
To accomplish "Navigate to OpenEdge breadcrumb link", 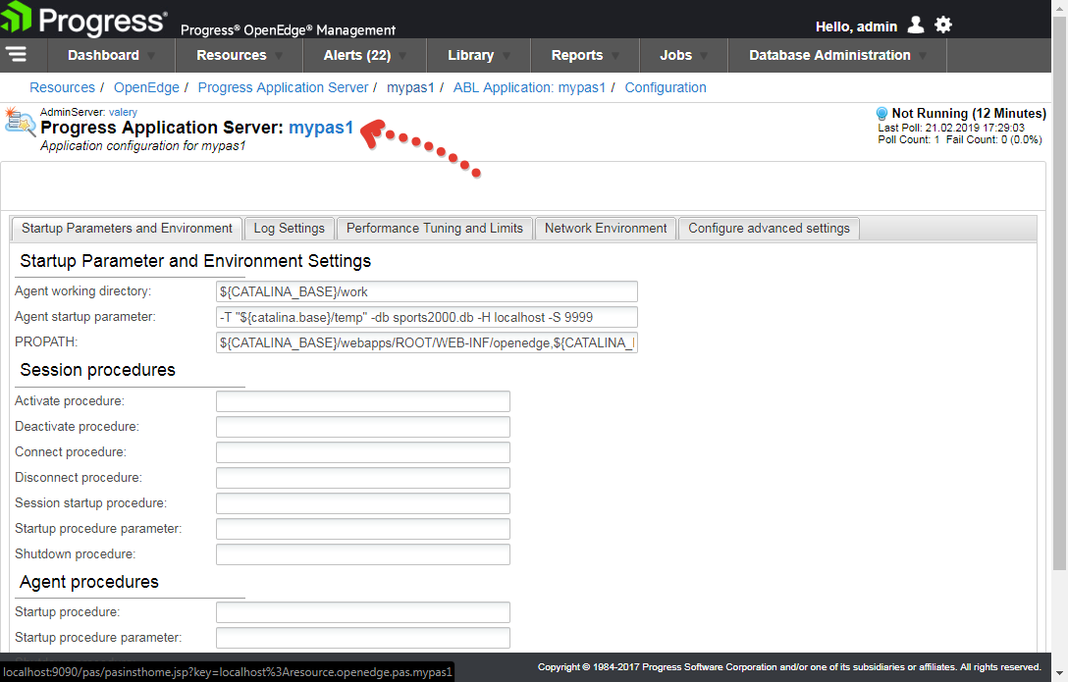I will pos(146,87).
